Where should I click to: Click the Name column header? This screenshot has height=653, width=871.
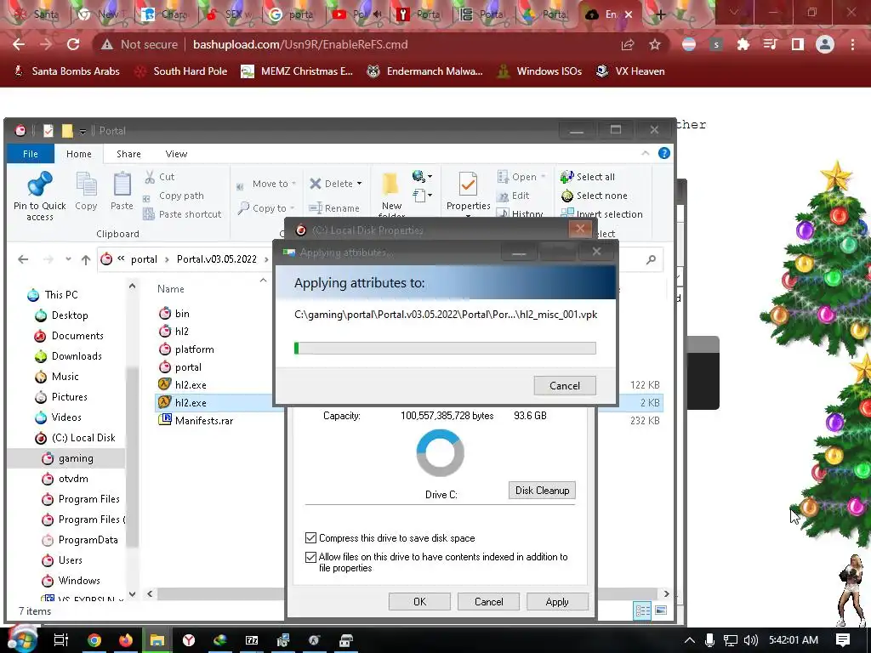[170, 289]
